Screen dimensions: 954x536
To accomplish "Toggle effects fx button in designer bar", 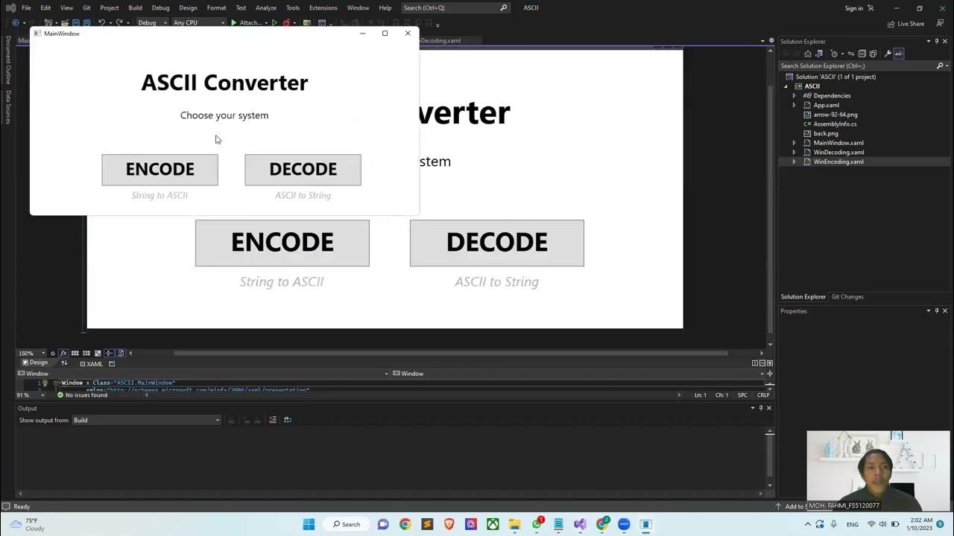I will click(63, 353).
